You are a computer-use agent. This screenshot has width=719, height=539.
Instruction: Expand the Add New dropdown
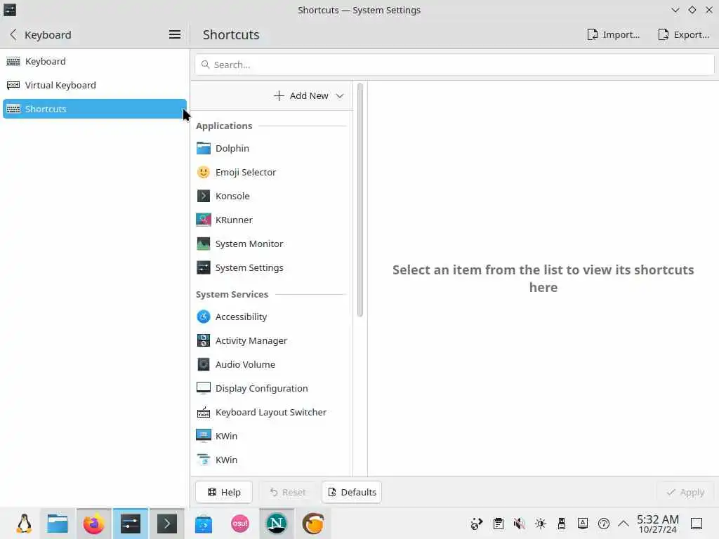pyautogui.click(x=309, y=95)
